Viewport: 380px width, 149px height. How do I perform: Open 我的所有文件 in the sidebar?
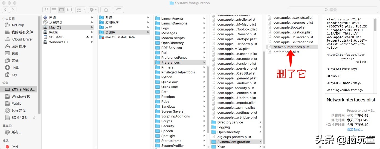(x=19, y=32)
